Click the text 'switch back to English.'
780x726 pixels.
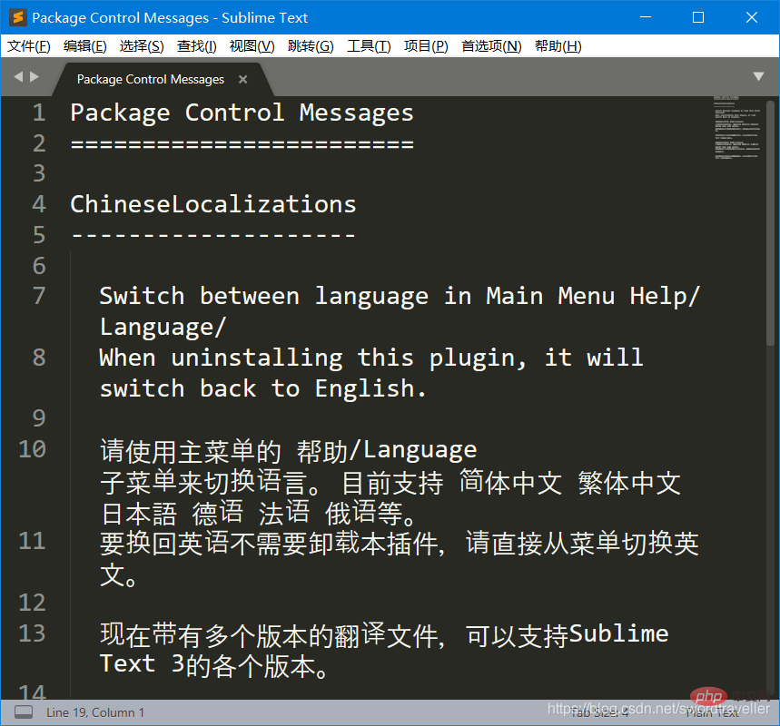click(x=262, y=388)
